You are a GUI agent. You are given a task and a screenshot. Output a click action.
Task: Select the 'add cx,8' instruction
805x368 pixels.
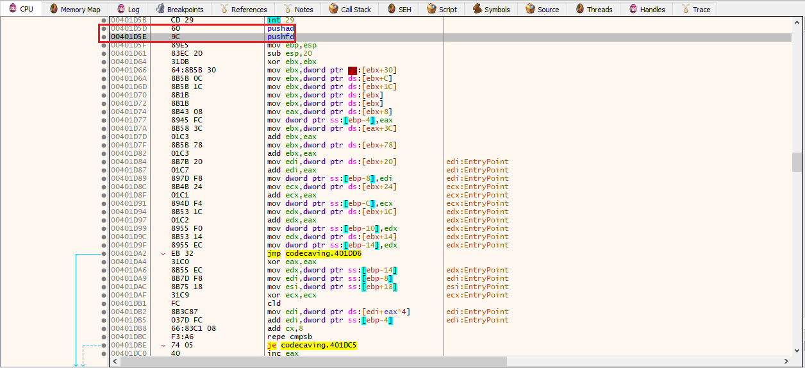click(285, 329)
